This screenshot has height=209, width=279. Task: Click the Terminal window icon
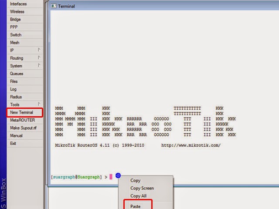54,6
